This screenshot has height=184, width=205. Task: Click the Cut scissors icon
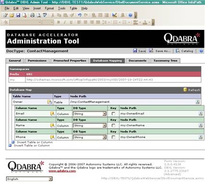tap(53, 15)
